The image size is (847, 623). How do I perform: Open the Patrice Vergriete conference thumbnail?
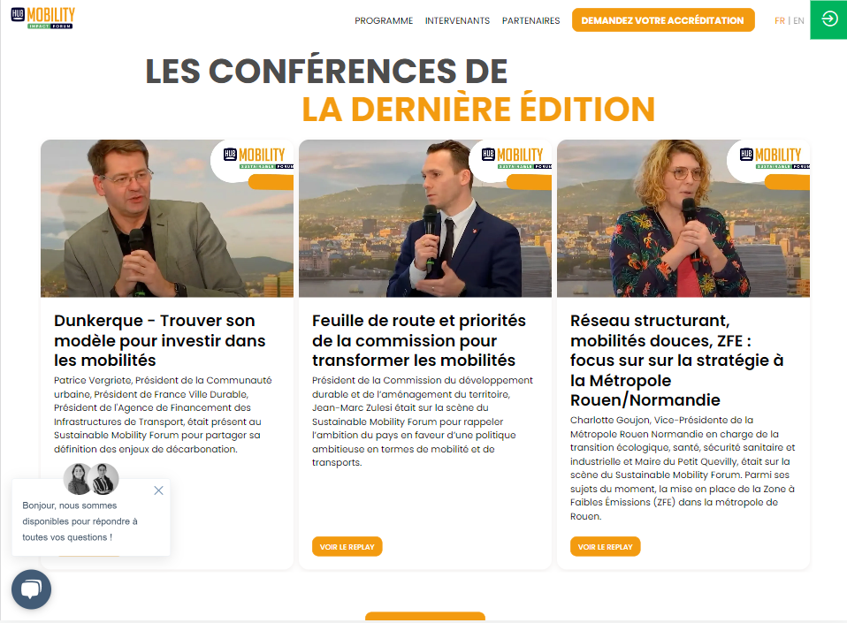coord(167,218)
